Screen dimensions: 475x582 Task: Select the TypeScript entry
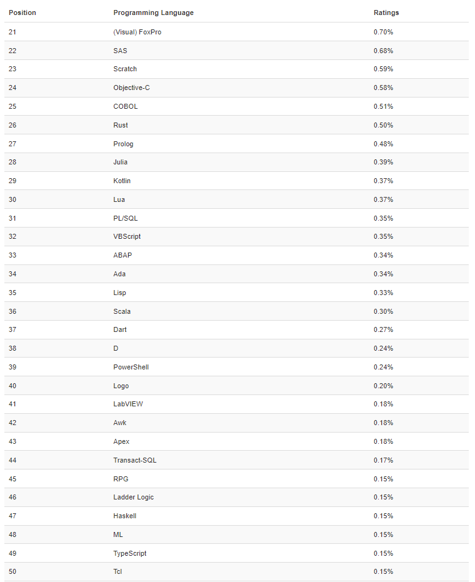pos(130,553)
